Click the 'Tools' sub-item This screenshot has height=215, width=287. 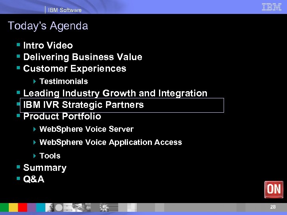click(50, 156)
